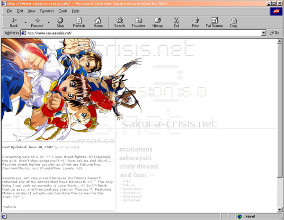The width and height of the screenshot is (284, 220).
Task: Click the MSN logo icon
Action: coord(276,11)
